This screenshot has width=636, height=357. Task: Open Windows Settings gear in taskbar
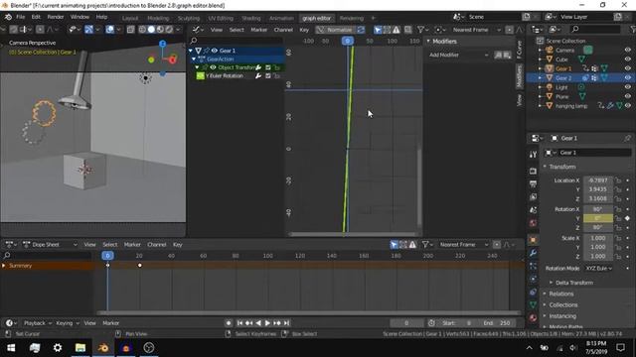(58, 348)
